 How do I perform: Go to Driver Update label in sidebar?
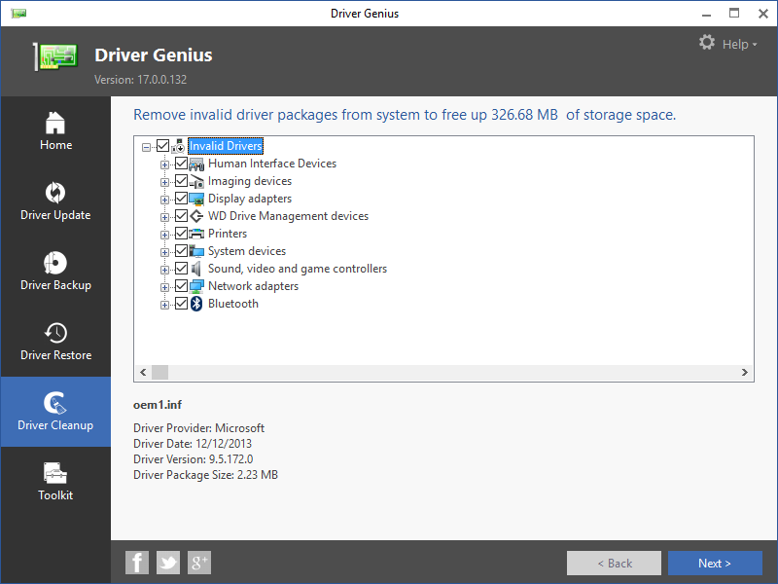coord(55,215)
